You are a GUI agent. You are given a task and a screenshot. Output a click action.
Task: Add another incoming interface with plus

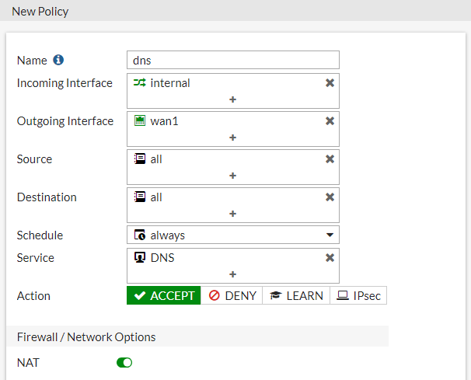tap(232, 99)
